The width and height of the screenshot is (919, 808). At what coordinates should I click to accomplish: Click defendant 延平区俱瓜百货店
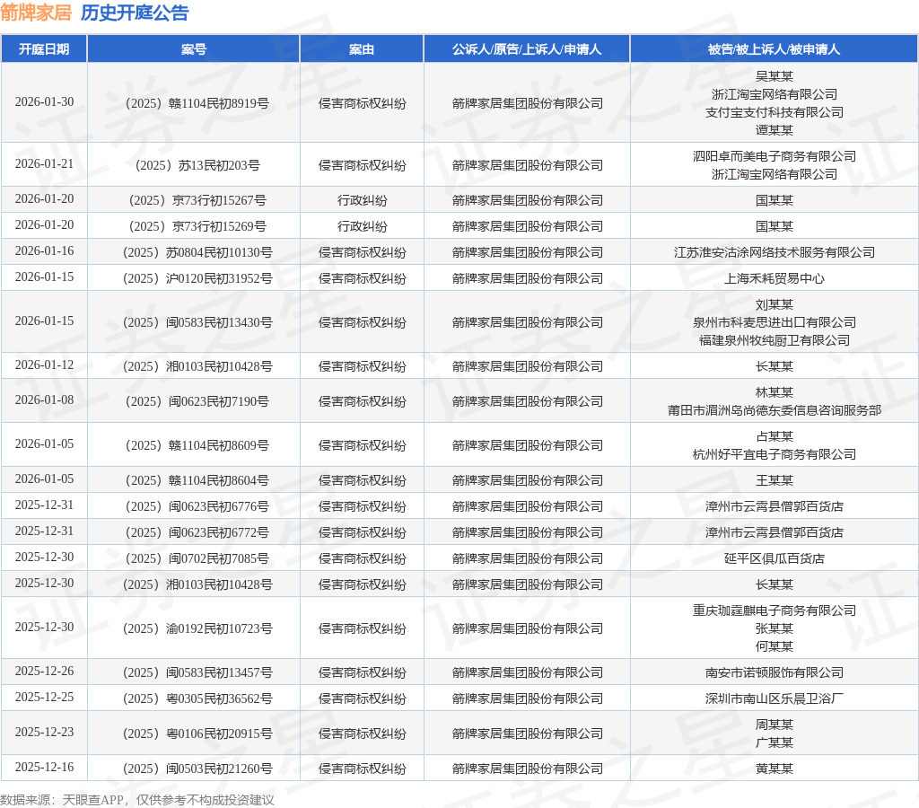775,558
